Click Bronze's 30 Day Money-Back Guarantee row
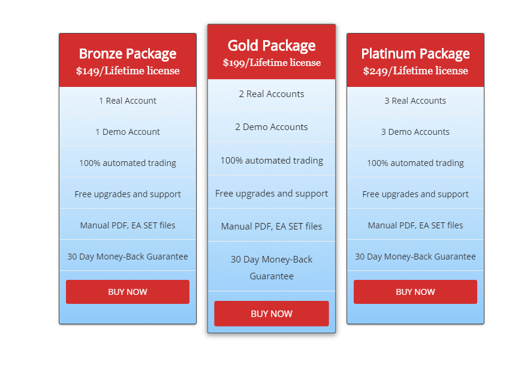 click(x=128, y=257)
